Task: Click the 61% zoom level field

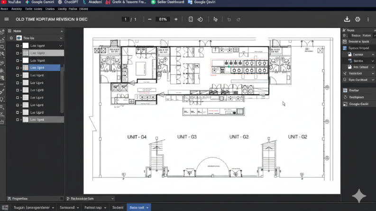Action: pyautogui.click(x=163, y=19)
